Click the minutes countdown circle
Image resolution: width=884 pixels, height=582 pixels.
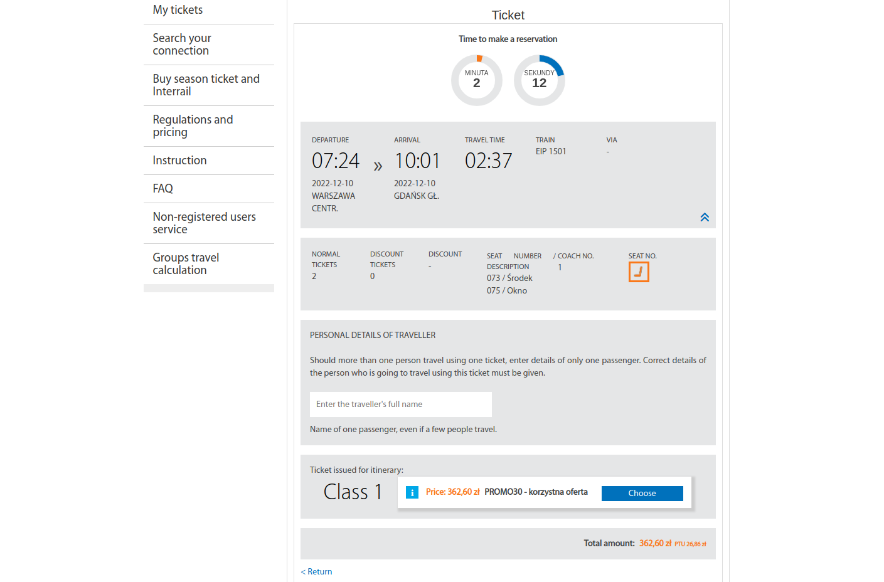[477, 80]
